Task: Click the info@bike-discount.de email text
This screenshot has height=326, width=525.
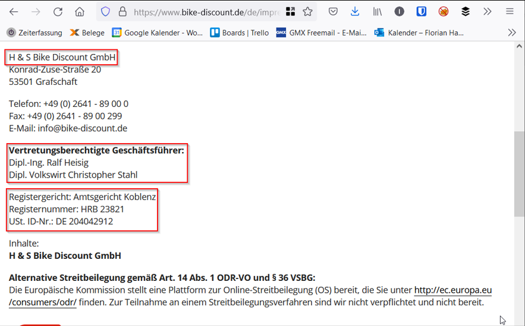Action: tap(83, 128)
